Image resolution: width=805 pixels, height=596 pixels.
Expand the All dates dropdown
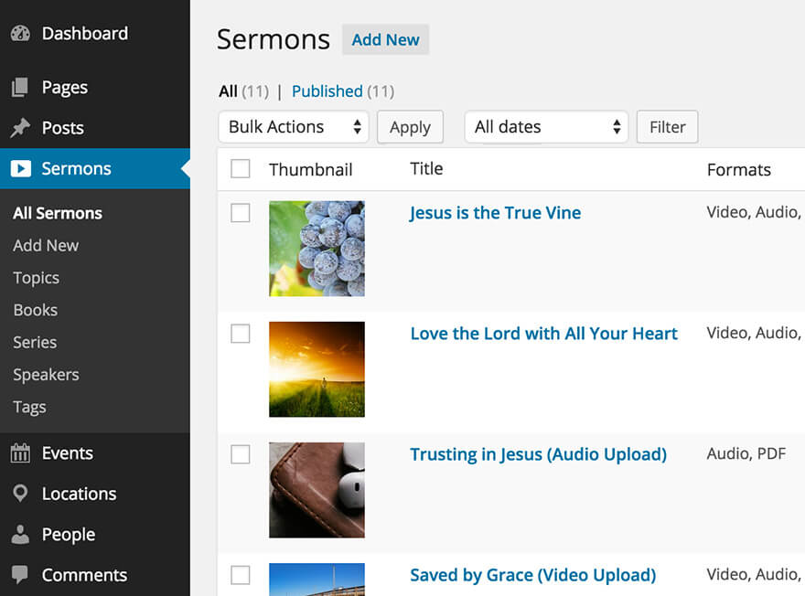[x=546, y=127]
